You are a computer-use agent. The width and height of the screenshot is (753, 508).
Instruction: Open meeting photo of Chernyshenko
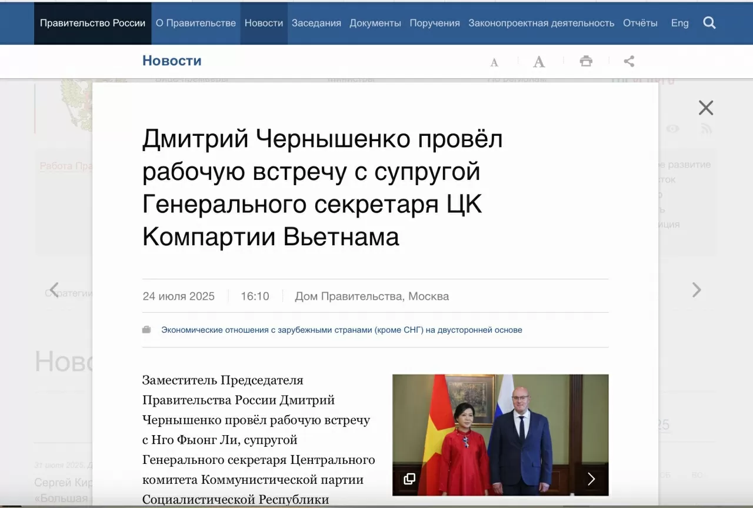click(x=501, y=435)
